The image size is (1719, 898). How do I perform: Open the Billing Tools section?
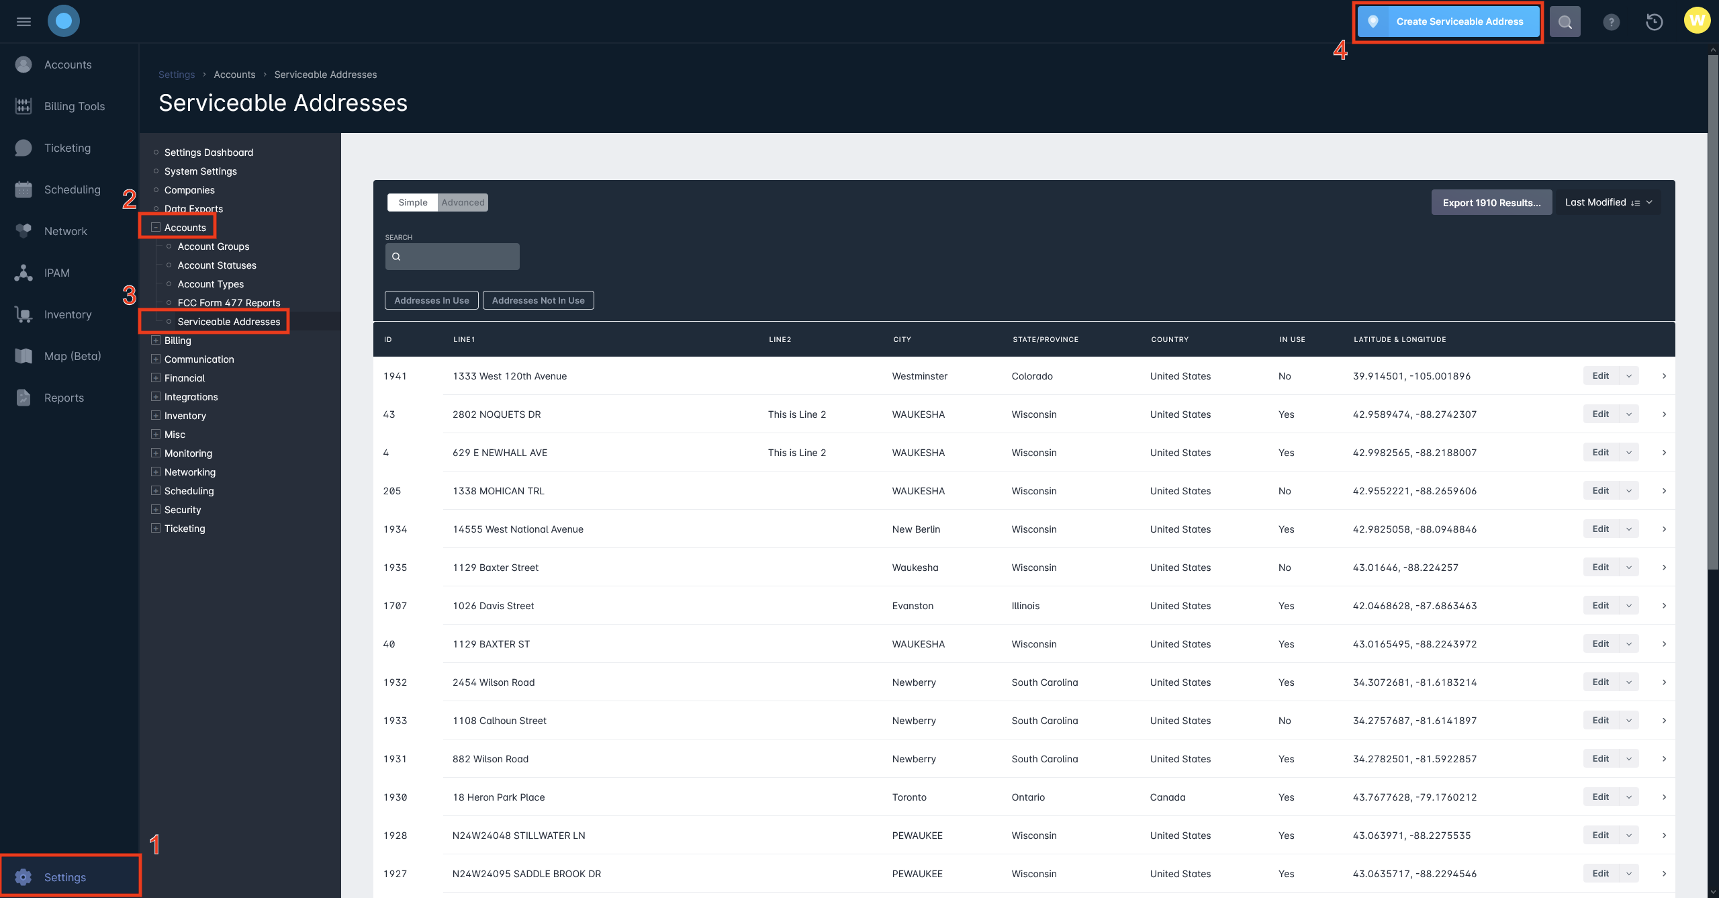point(74,105)
